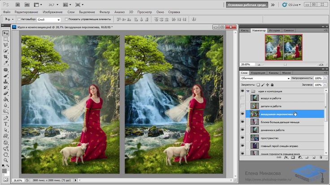Switch to the Каналы tab
This screenshot has height=185, width=330.
point(273,72)
